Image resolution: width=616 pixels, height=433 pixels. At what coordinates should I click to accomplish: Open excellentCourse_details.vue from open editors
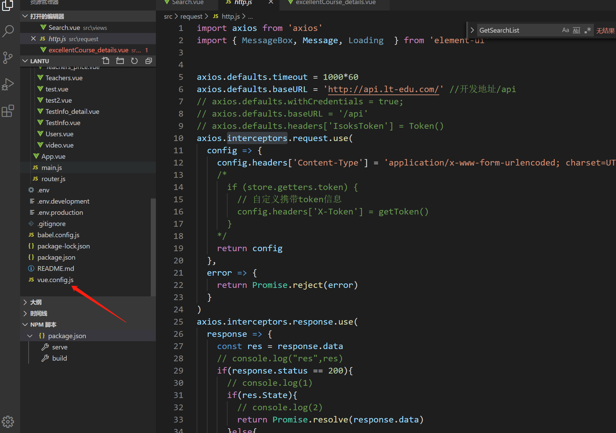tap(88, 50)
